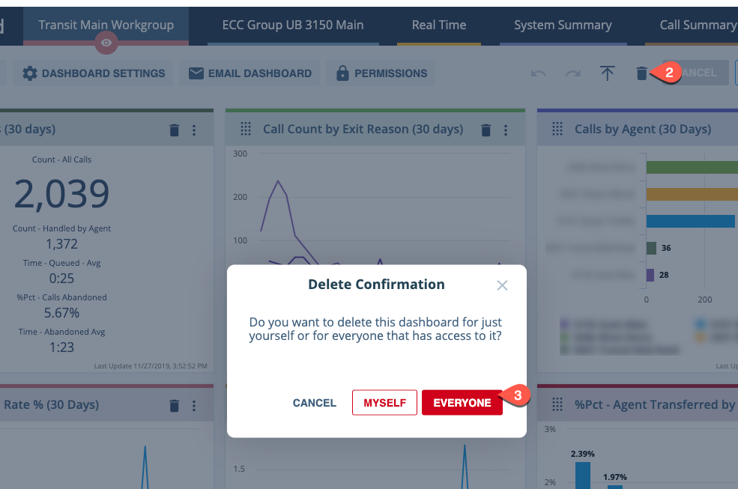Click the Call Count by Exit Reason title
This screenshot has height=489, width=738.
363,129
